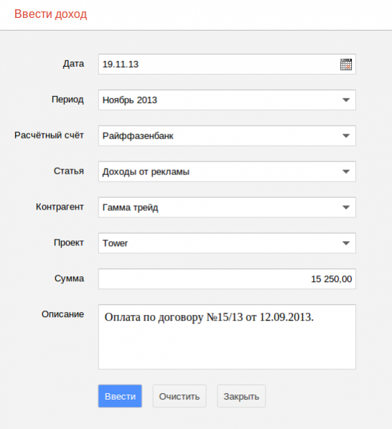The width and height of the screenshot is (392, 429).
Task: Click the Дата input showing 19.11.13
Action: click(227, 65)
